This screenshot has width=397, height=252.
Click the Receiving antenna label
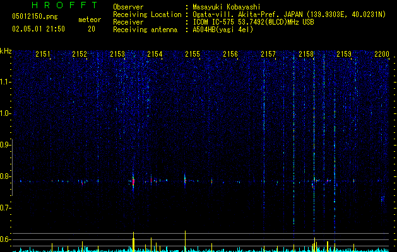(145, 30)
